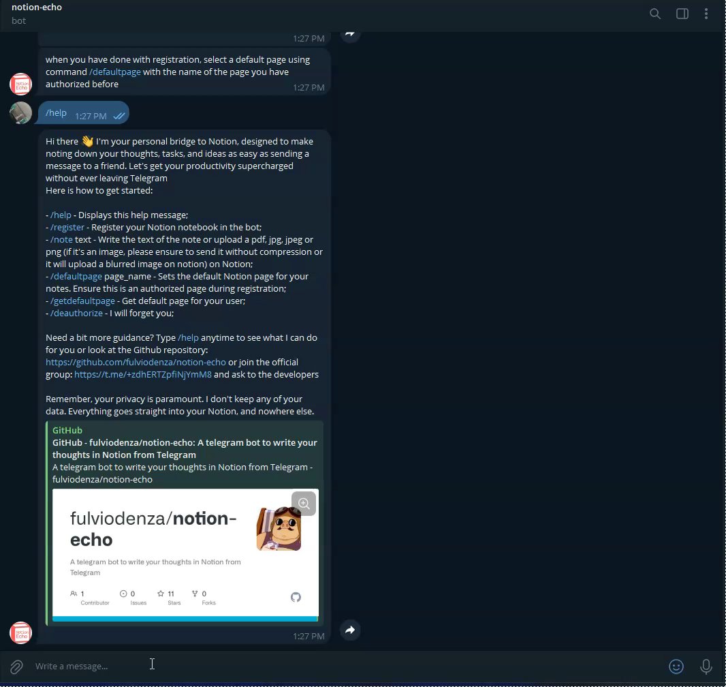Click the /defaultpage page_name command link
726x687 pixels.
(x=76, y=277)
